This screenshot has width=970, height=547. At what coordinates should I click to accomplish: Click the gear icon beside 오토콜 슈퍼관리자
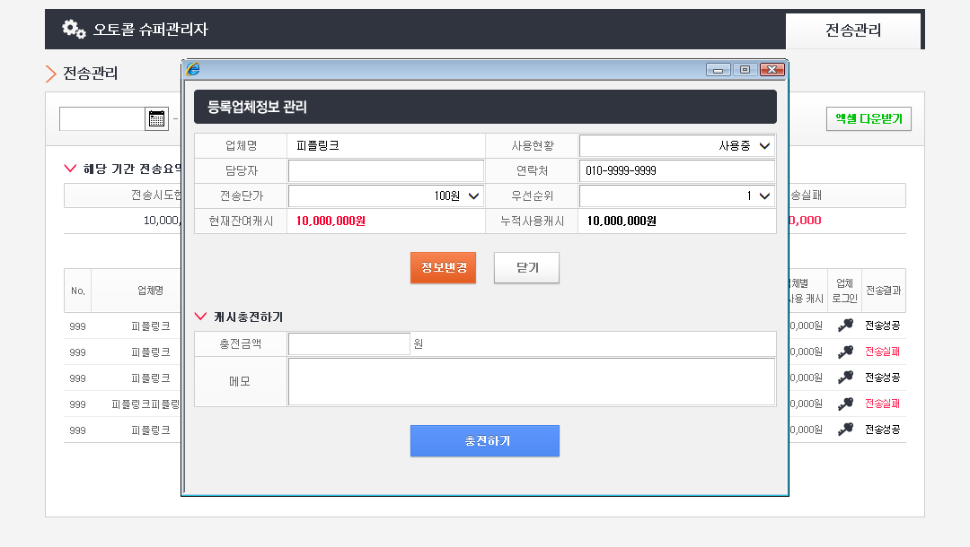[74, 29]
